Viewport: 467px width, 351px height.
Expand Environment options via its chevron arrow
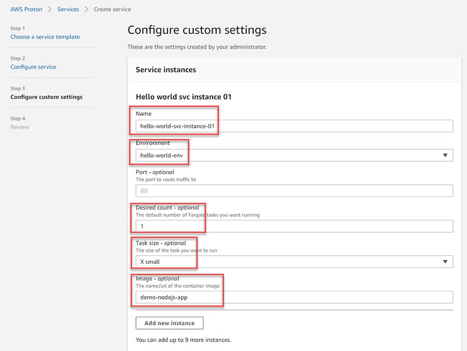tap(445, 155)
